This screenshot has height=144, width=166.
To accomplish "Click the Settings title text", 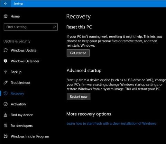I will tap(18, 3).
